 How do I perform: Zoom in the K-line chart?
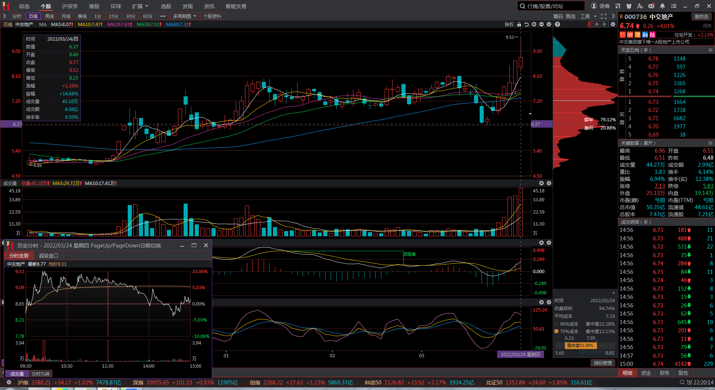tap(534, 24)
